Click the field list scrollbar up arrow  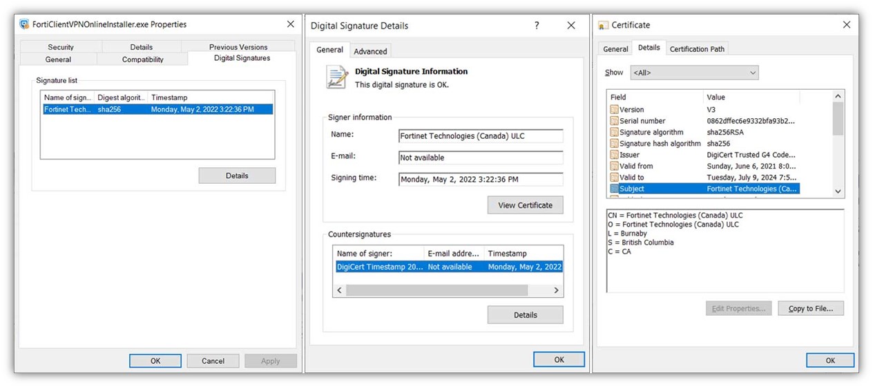[x=838, y=97]
